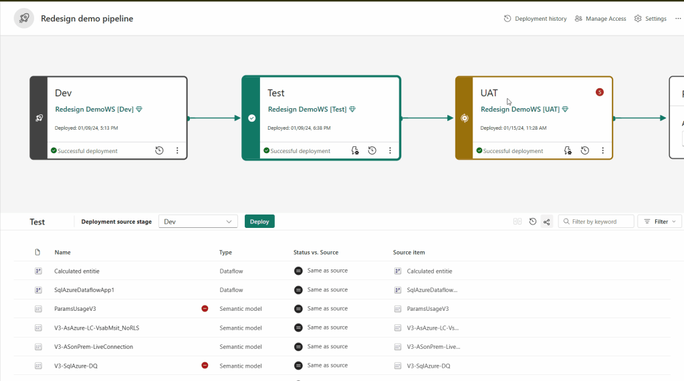Click the green Deploy button
Viewport: 684px width, 381px height.
point(259,222)
